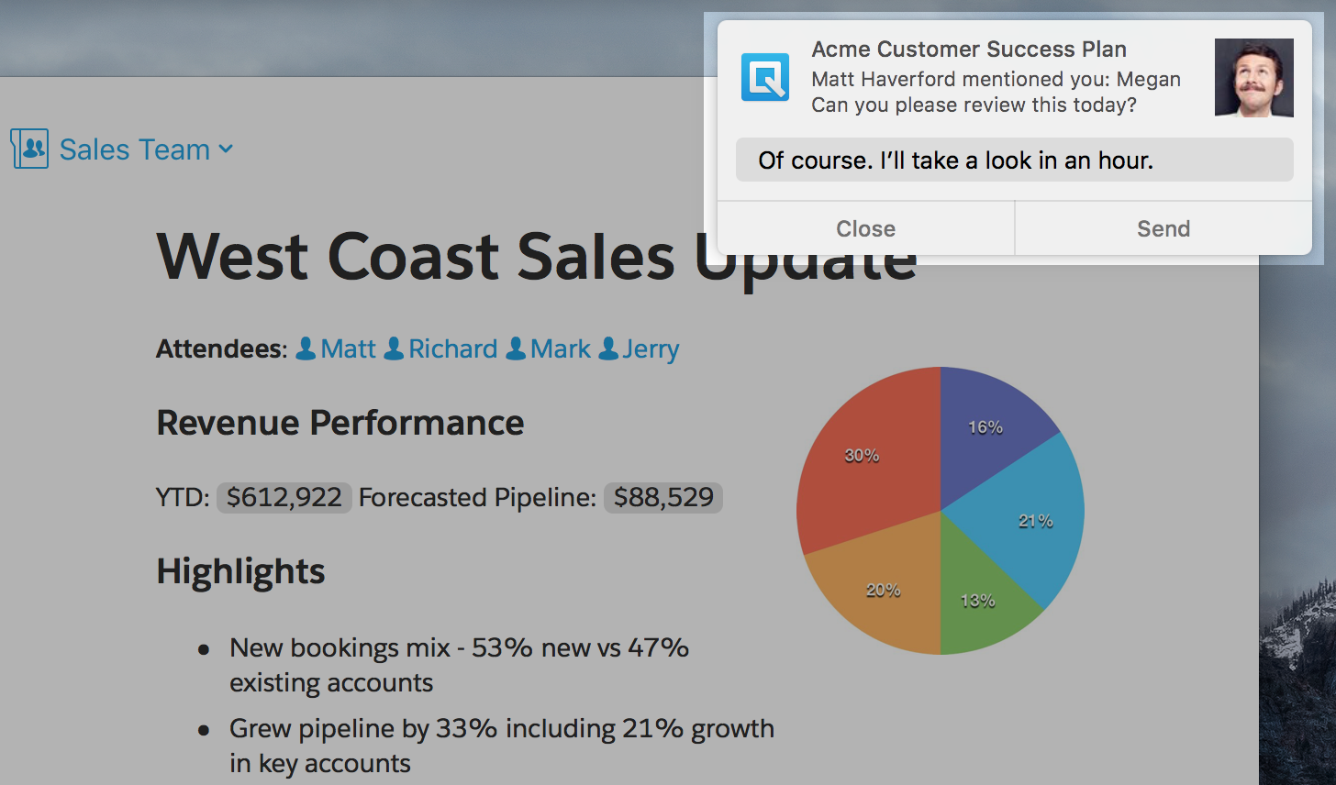The height and width of the screenshot is (785, 1336).
Task: Click the person icon beside Mark
Action: coord(517,349)
